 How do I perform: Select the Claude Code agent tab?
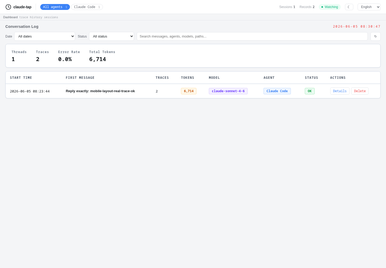(x=87, y=7)
